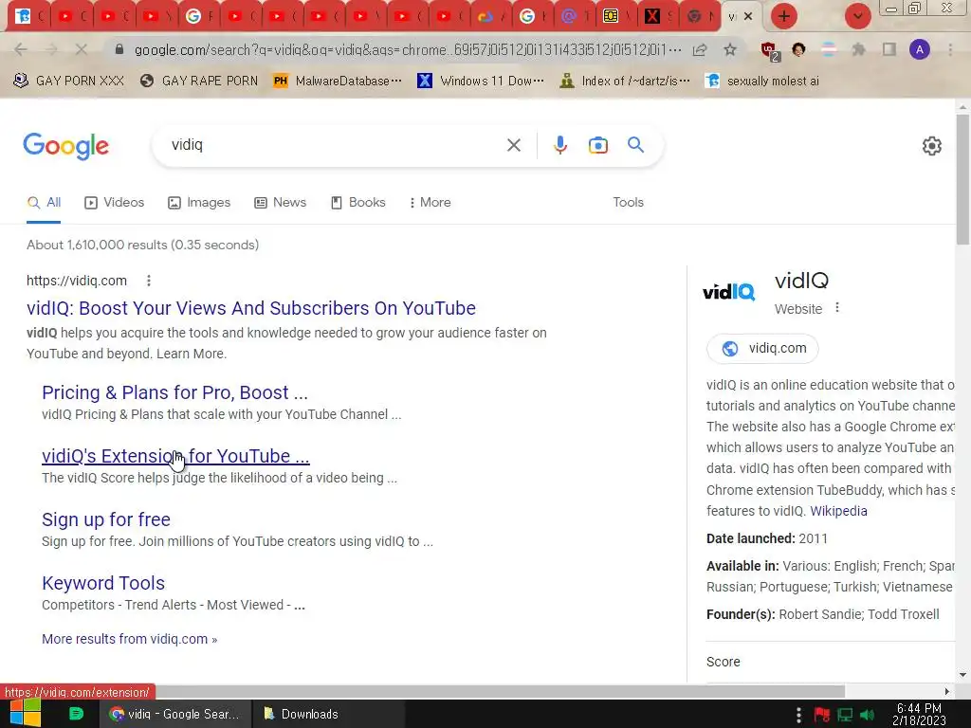971x728 pixels.
Task: Stop loading the page
Action: [82, 49]
